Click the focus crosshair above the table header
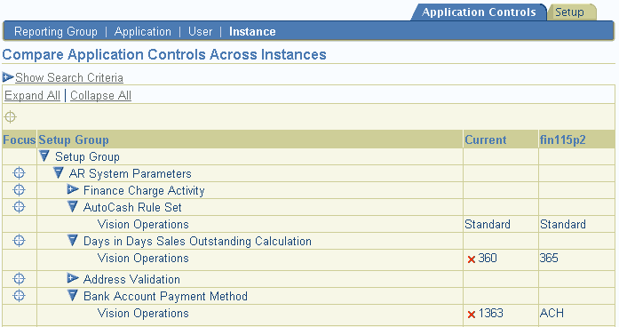619x327 pixels. click(11, 117)
